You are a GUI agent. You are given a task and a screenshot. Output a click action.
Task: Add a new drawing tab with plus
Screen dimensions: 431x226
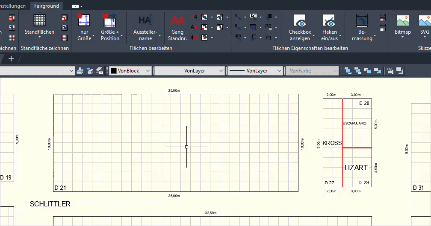pos(11,59)
